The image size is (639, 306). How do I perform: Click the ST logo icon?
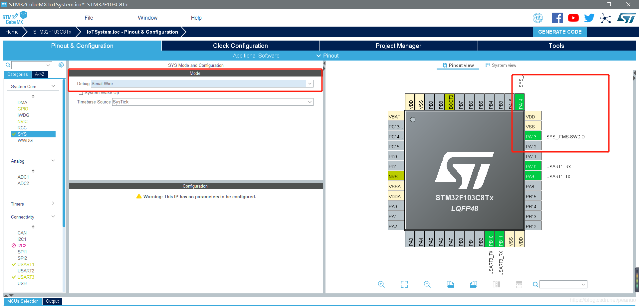click(626, 18)
